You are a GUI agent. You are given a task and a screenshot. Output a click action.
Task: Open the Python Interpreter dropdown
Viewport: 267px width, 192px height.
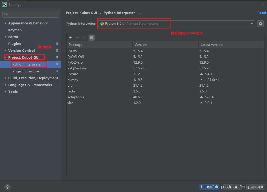(x=252, y=24)
